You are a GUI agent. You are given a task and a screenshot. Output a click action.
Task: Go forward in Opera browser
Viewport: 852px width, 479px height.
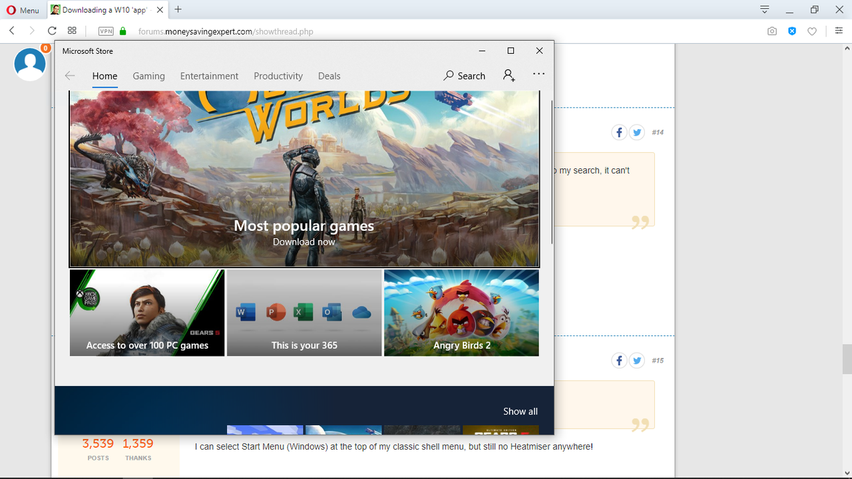(x=31, y=31)
